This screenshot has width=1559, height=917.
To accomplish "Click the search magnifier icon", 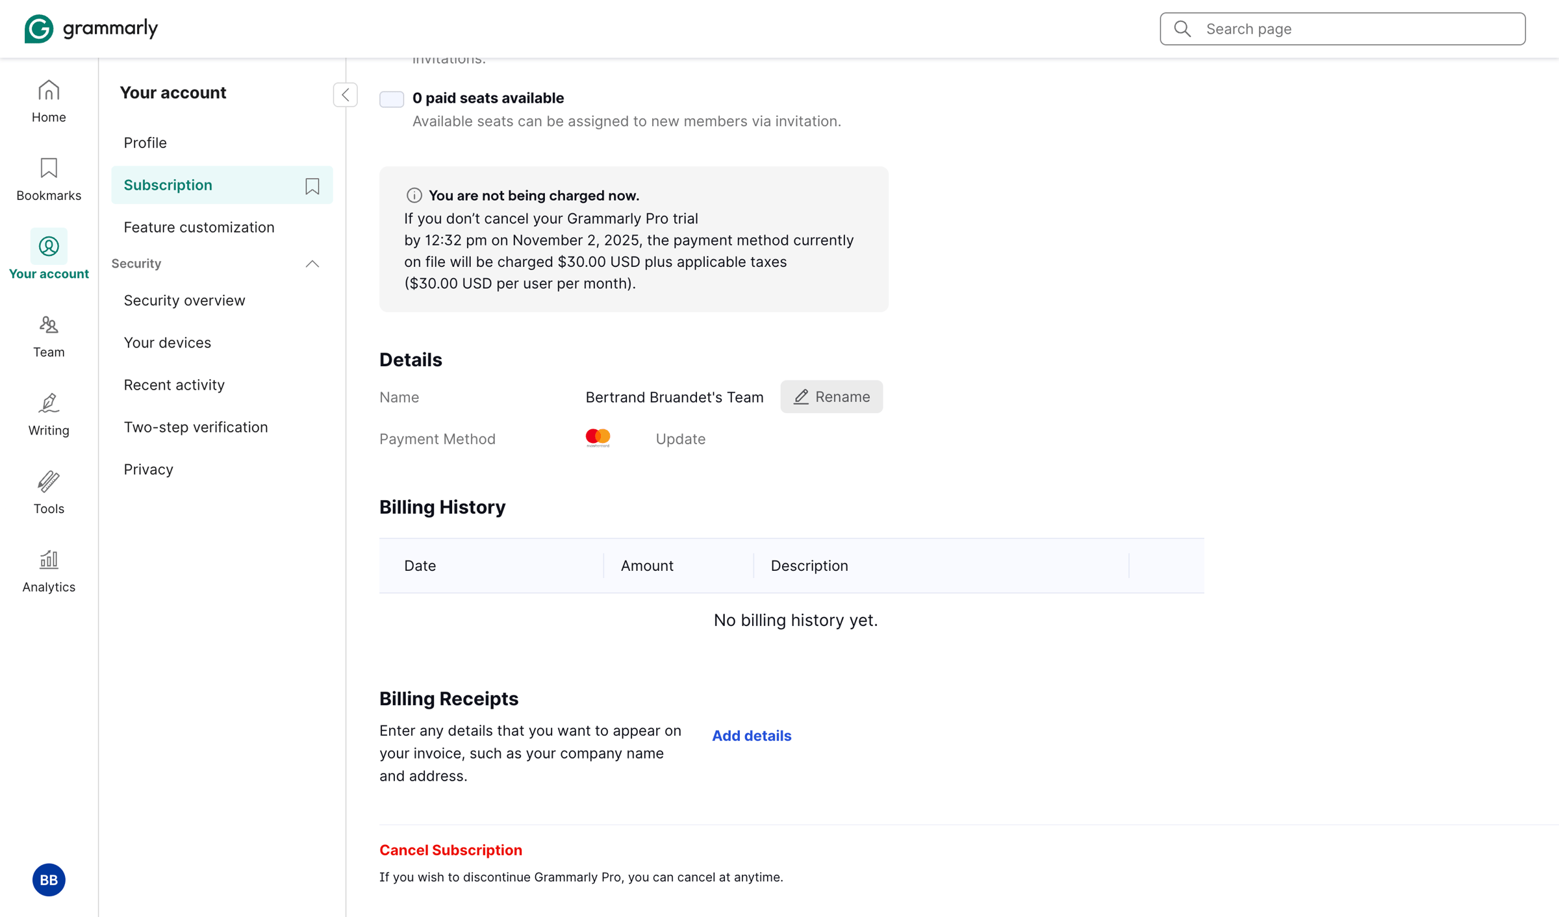I will point(1182,29).
